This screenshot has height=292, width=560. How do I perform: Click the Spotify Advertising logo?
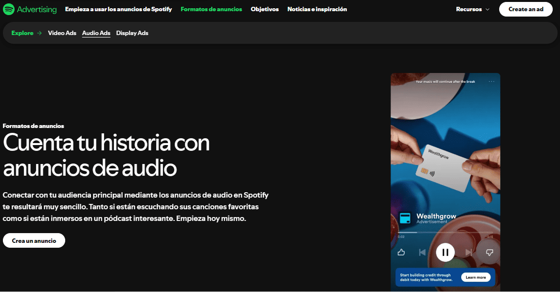30,9
